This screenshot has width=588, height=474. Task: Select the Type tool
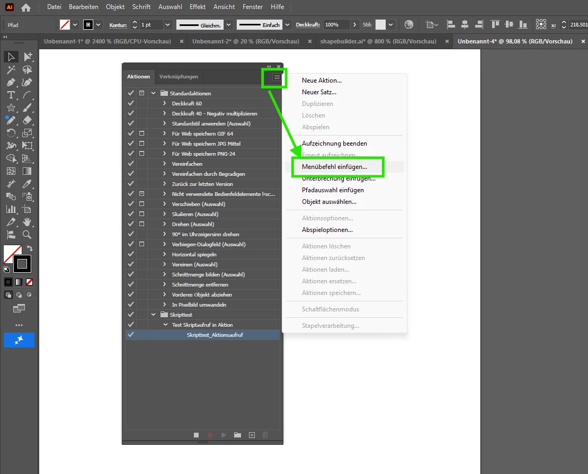coord(11,95)
